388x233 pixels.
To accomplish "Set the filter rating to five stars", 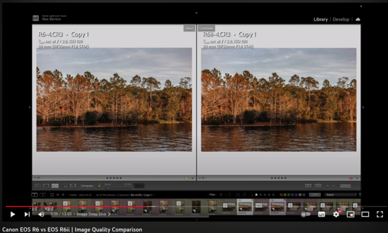I will click(273, 195).
